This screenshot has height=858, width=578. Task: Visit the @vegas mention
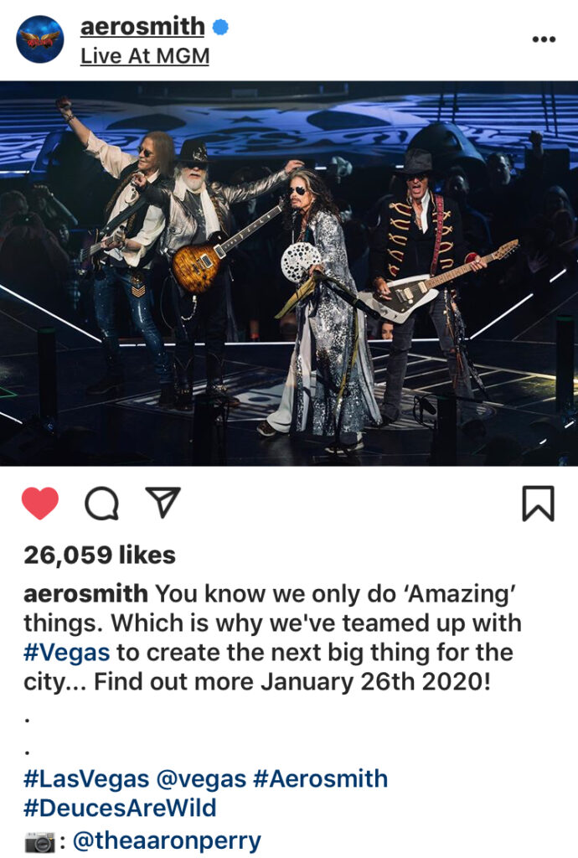(201, 778)
